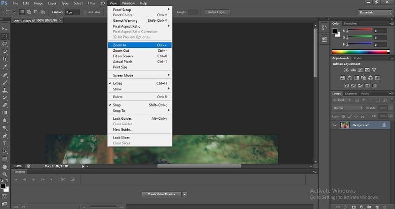This screenshot has height=209, width=395.
Task: Choose Actual Pixels from View menu
Action: (140, 62)
